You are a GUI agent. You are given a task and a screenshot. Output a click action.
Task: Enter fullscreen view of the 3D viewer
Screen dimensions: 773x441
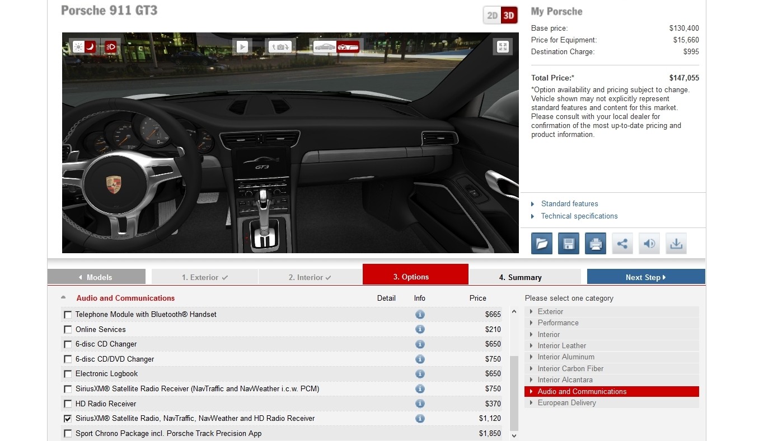503,47
